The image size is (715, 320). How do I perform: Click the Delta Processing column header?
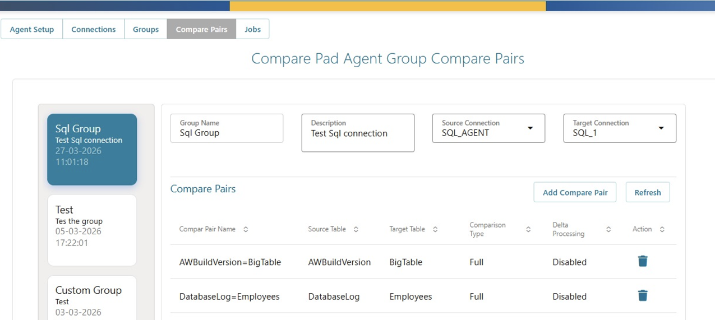point(569,229)
